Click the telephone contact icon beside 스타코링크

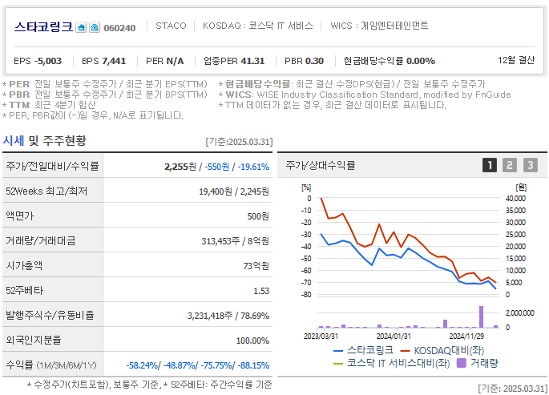click(x=95, y=27)
